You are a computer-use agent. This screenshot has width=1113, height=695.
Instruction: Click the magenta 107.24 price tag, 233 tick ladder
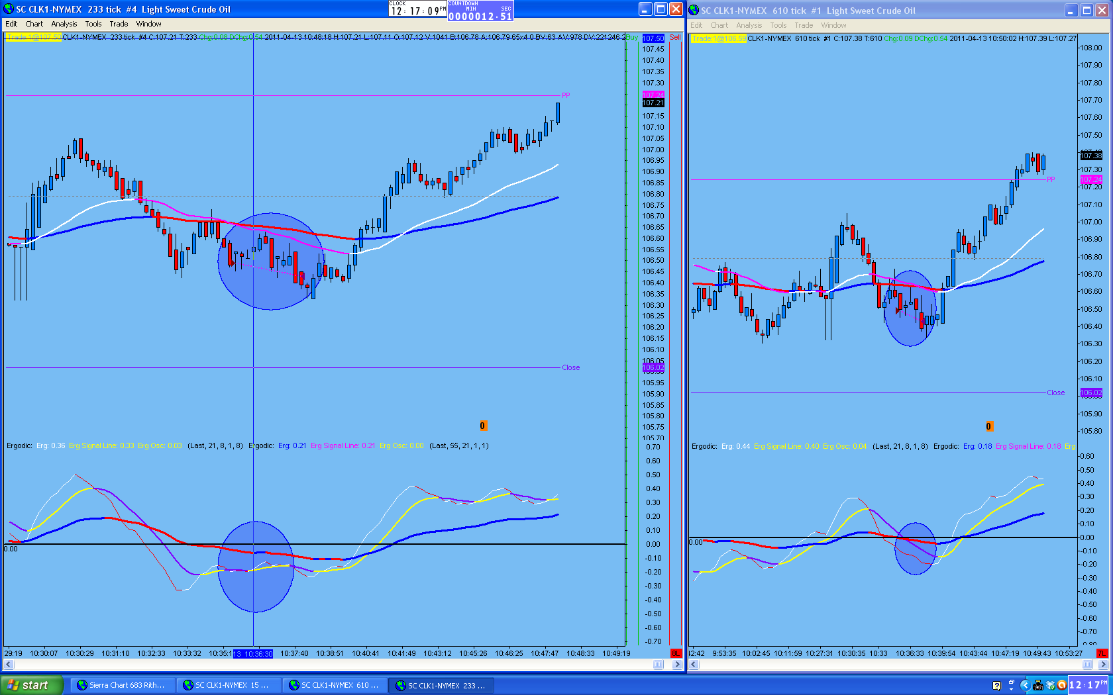point(653,95)
